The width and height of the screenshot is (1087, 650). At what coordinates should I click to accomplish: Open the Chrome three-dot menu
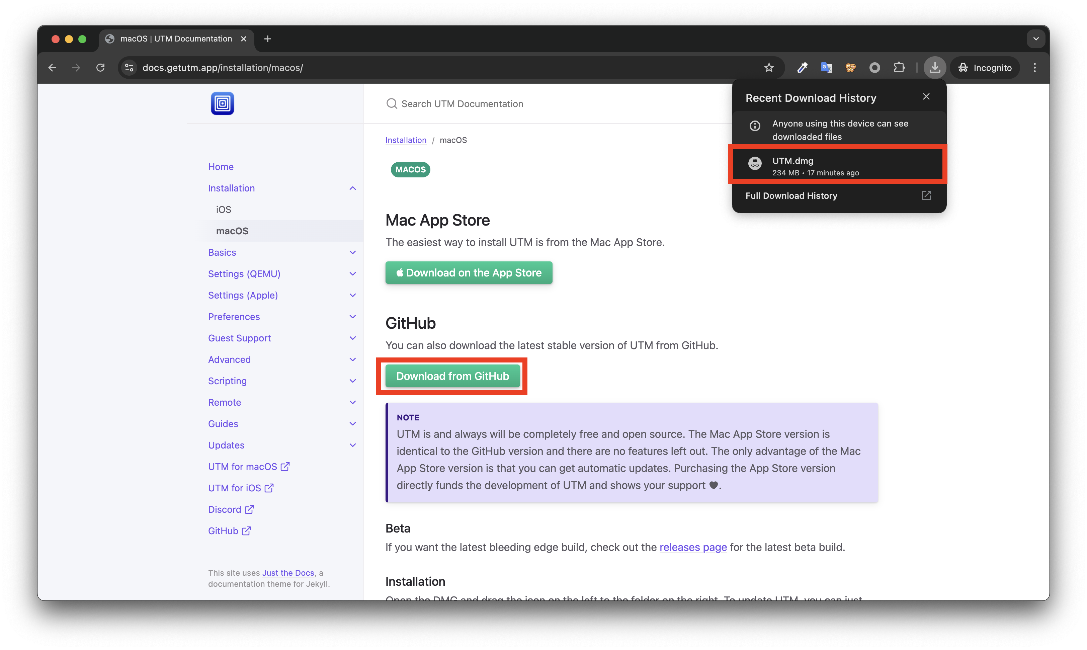(1035, 68)
